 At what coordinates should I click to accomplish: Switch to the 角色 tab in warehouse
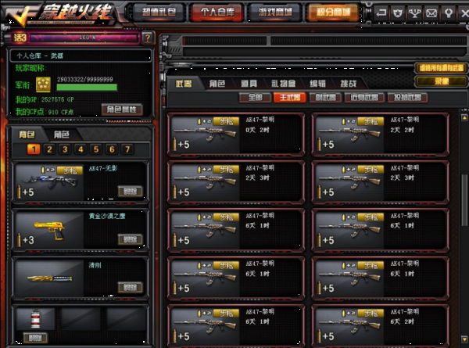click(x=217, y=84)
